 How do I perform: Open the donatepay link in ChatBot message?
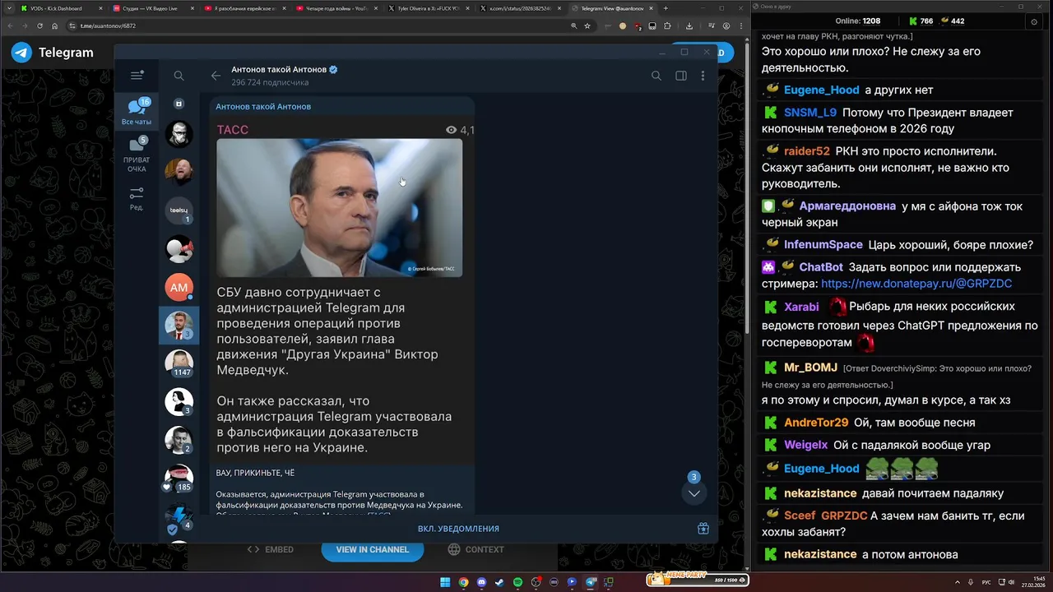coord(916,284)
